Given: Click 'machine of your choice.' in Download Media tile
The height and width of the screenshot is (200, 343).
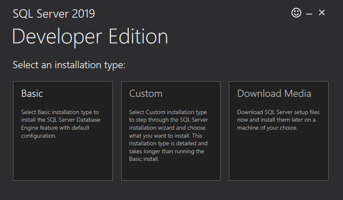Looking at the screenshot, I should coord(267,128).
